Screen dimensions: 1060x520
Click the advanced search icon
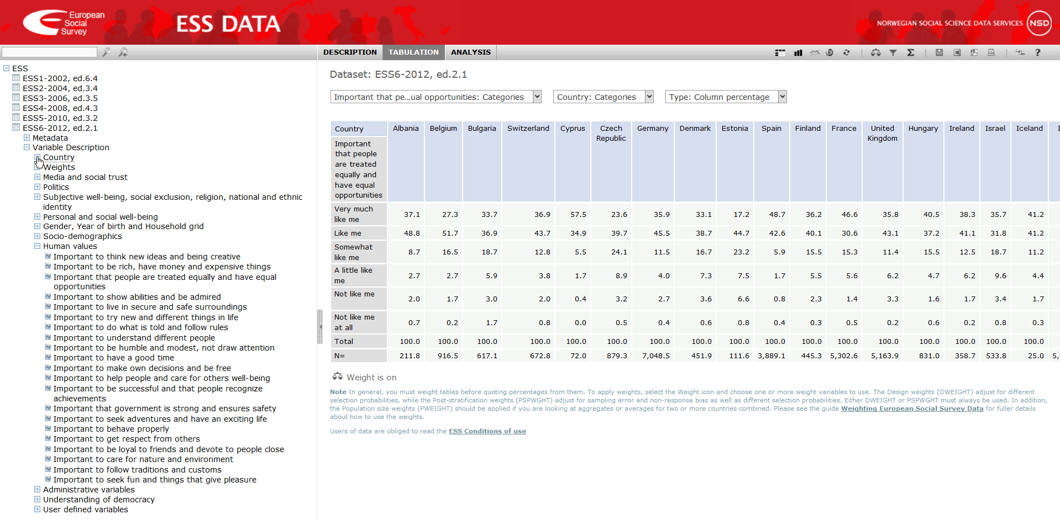click(123, 52)
